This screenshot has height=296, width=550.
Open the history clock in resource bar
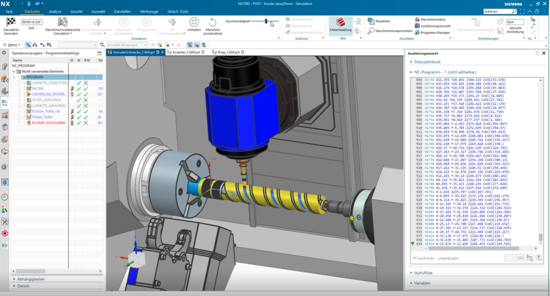[x=5, y=197]
